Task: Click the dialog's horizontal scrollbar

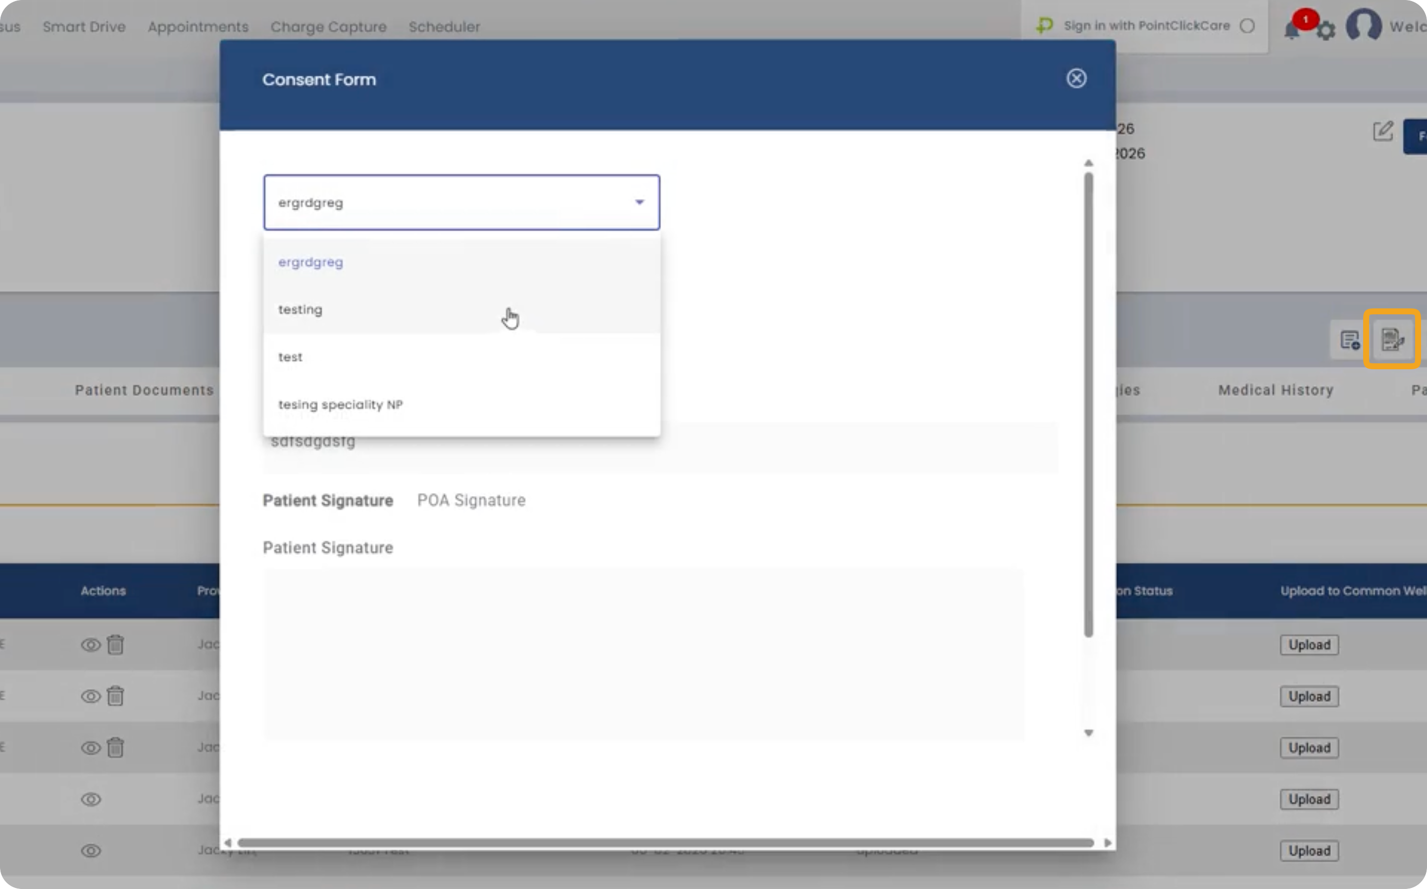Action: click(x=665, y=842)
